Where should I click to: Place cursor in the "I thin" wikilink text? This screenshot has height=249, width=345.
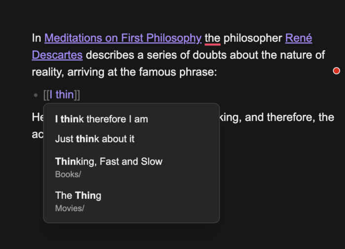coord(62,95)
